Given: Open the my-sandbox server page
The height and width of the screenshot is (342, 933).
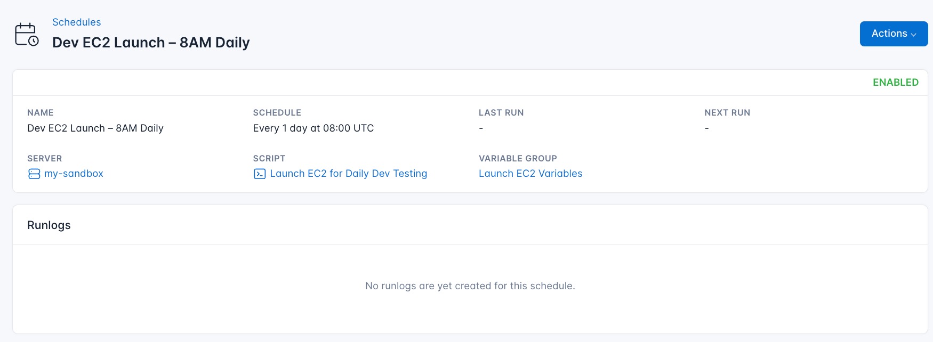Looking at the screenshot, I should (x=74, y=174).
